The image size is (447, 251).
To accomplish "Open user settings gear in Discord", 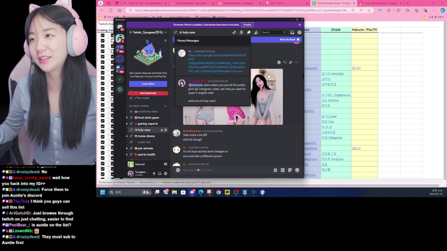I will [166, 174].
